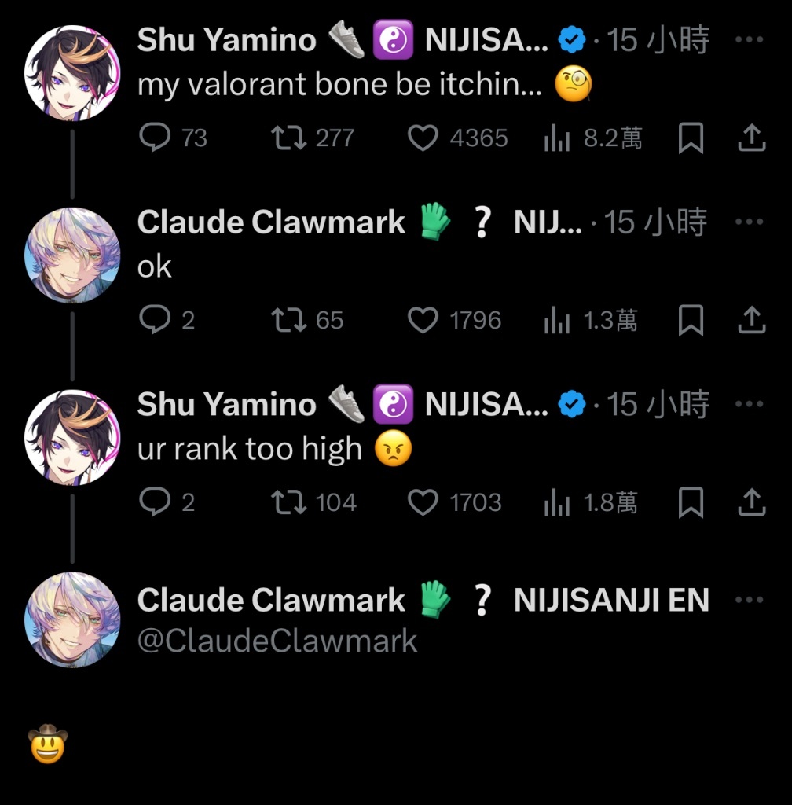Open Shu Yamino's avatar on top tweet
This screenshot has height=805, width=792.
point(72,73)
